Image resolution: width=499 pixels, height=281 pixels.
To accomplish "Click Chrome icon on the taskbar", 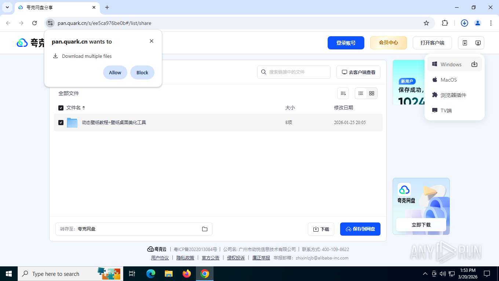I will 205,274.
